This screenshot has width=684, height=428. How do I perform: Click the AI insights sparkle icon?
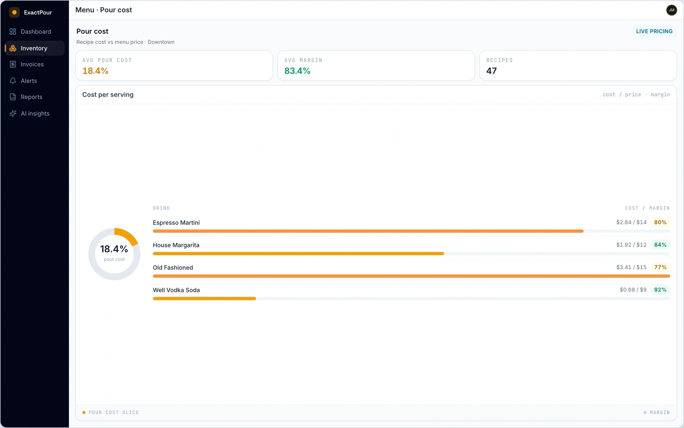[13, 113]
